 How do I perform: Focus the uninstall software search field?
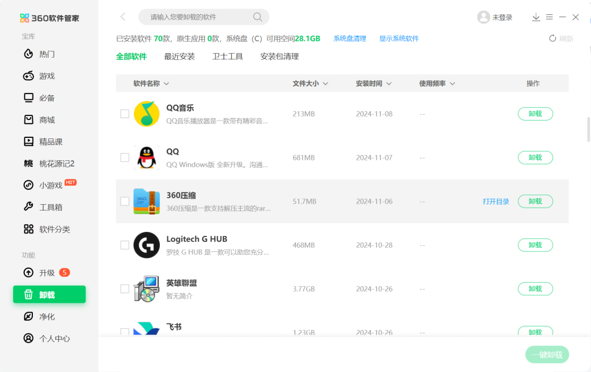tap(204, 17)
